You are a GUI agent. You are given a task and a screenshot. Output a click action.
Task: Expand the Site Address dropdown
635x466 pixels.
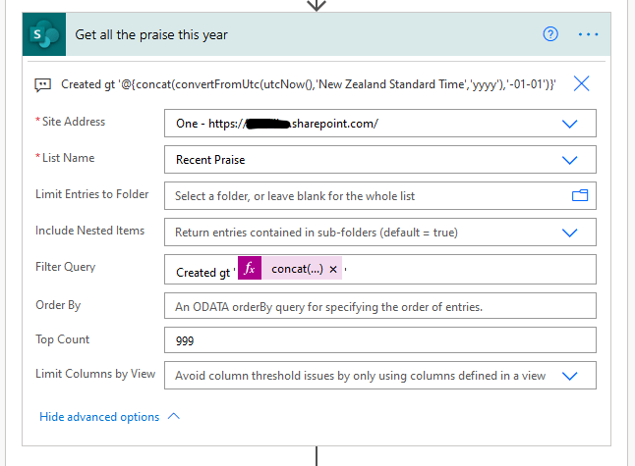coord(569,124)
